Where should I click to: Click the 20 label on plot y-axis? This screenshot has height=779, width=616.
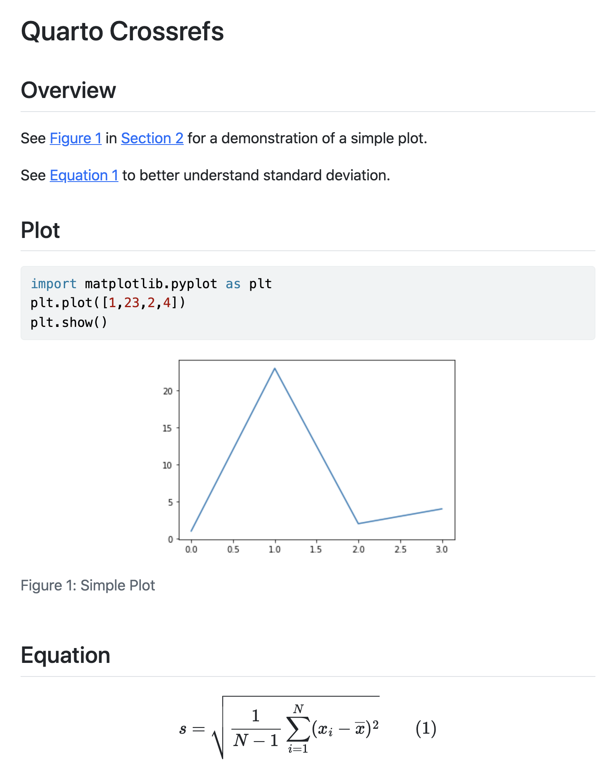click(x=168, y=391)
